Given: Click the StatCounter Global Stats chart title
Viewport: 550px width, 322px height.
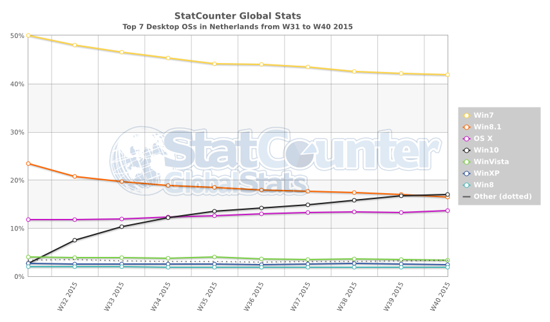Looking at the screenshot, I should [x=238, y=15].
